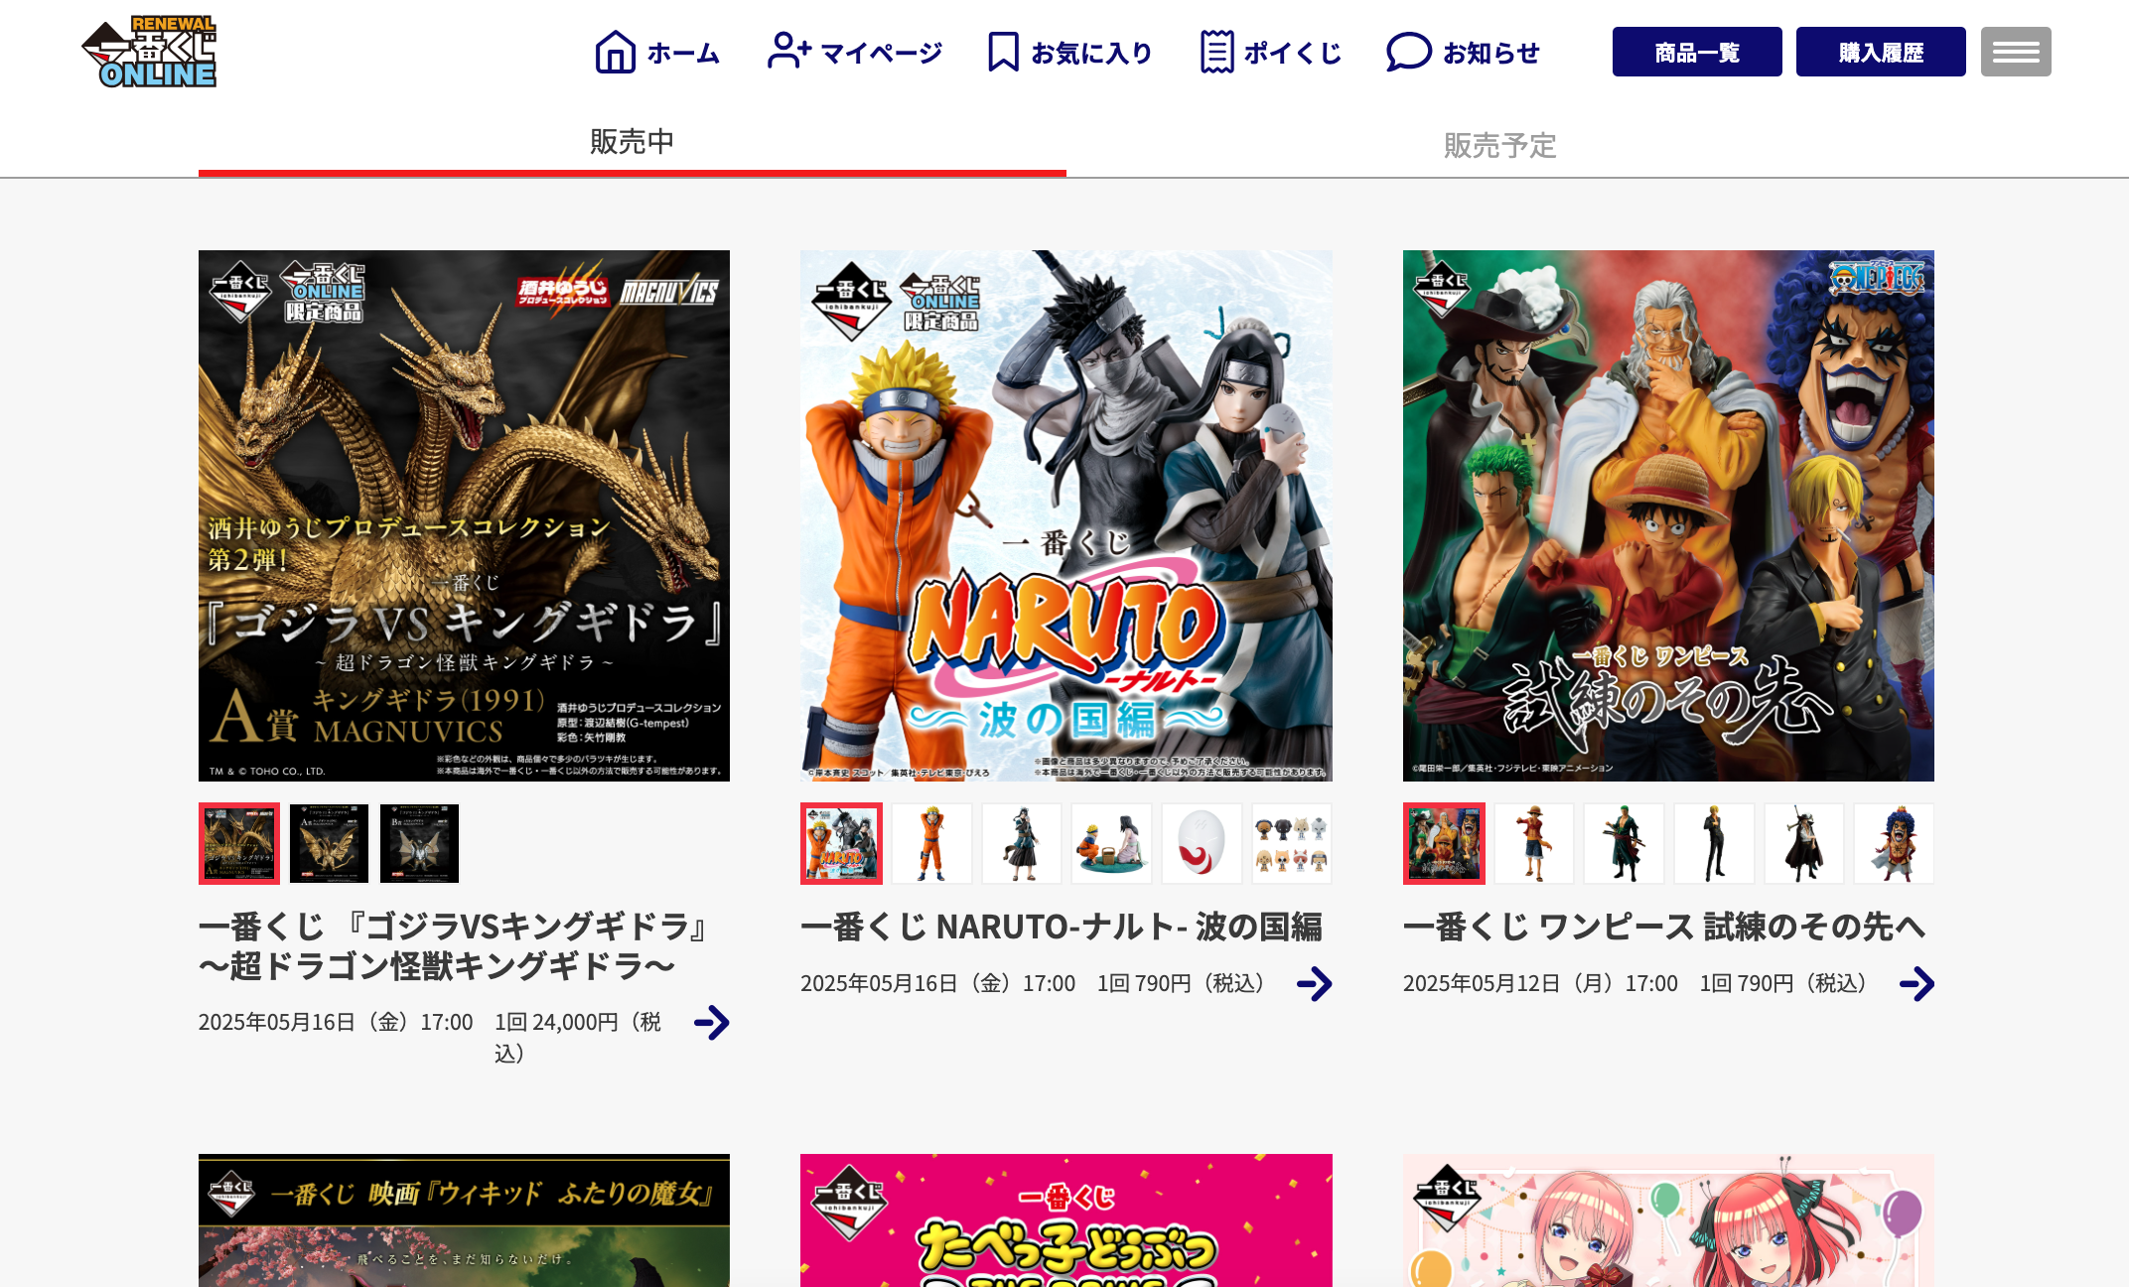Click price text 1回 24,000円（税込）
Screen dimensions: 2129x1287
pyautogui.click(x=578, y=1037)
